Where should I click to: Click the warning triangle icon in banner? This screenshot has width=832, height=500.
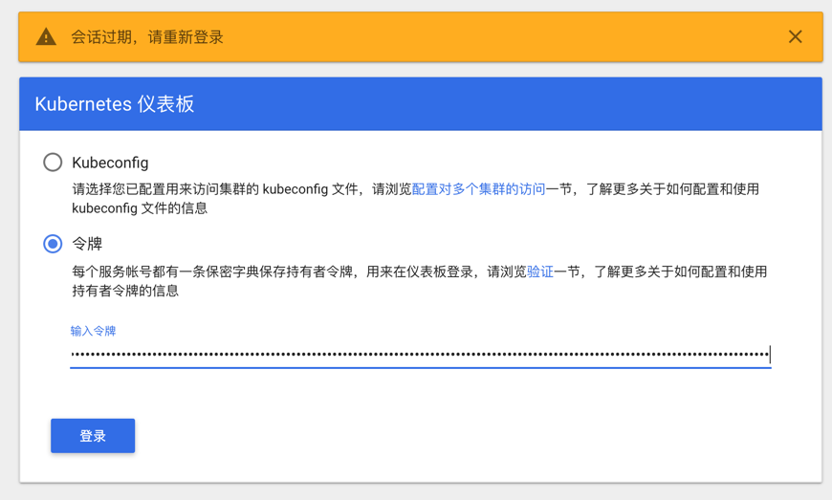pos(46,37)
